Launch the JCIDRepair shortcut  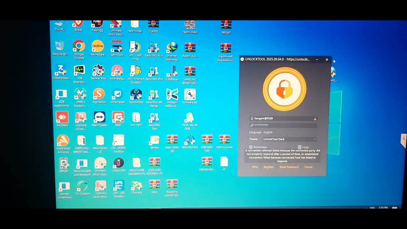[172, 73]
